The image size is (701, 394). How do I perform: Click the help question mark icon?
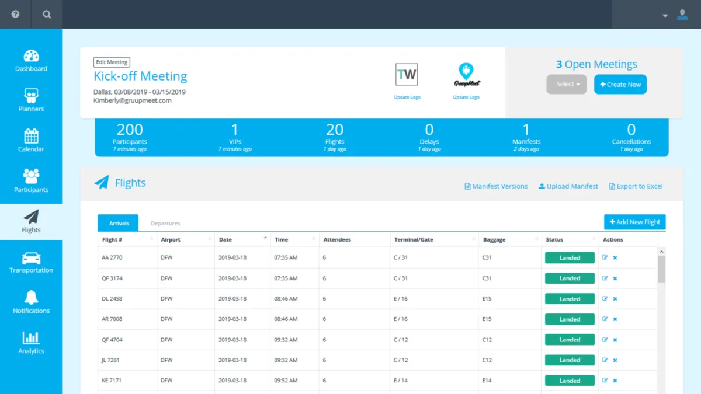tap(15, 15)
